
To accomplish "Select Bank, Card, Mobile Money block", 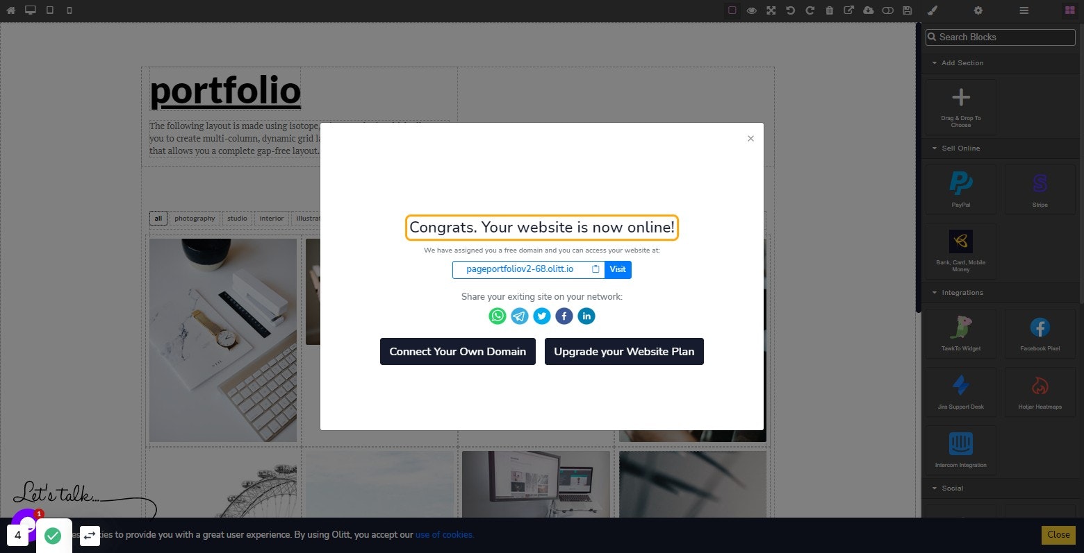I will 961,251.
